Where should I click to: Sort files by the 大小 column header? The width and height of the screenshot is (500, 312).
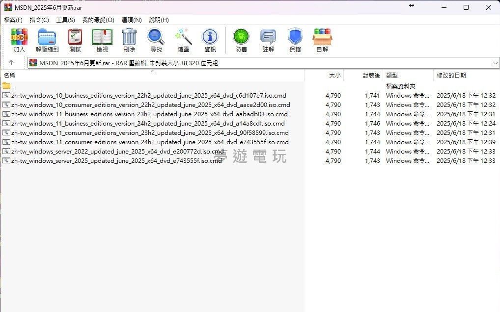[x=324, y=76]
